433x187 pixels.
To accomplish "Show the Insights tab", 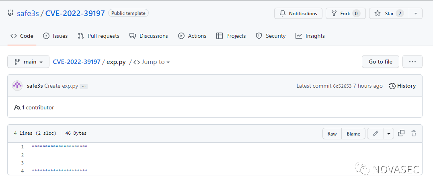I will point(310,36).
